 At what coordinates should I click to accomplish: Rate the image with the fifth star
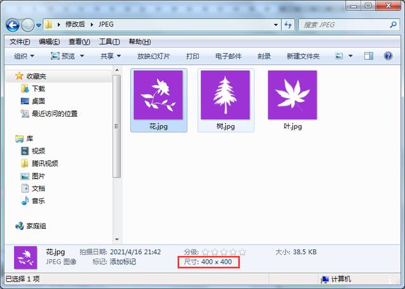point(242,252)
